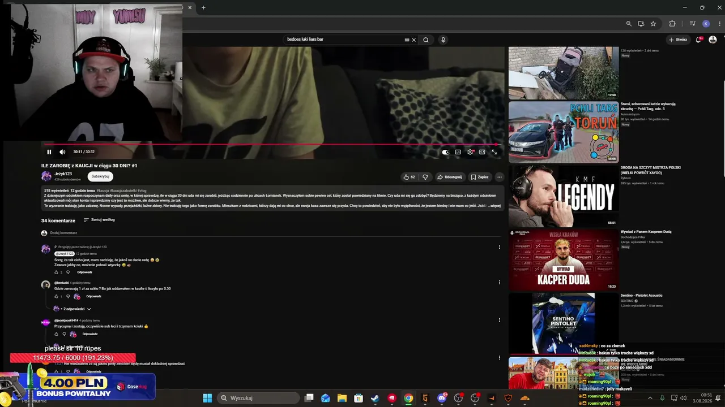Enter fullscreen mode in the player
Image resolution: width=725 pixels, height=407 pixels.
coord(494,152)
